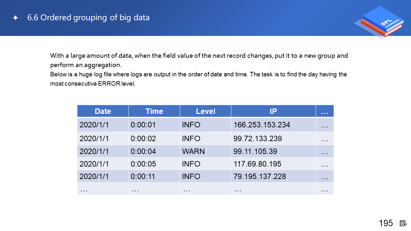Image resolution: width=411 pixels, height=231 pixels.
Task: Click the ellipsis column header
Action: tap(325, 111)
